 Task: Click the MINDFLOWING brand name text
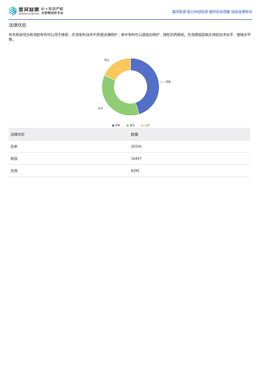point(29,14)
